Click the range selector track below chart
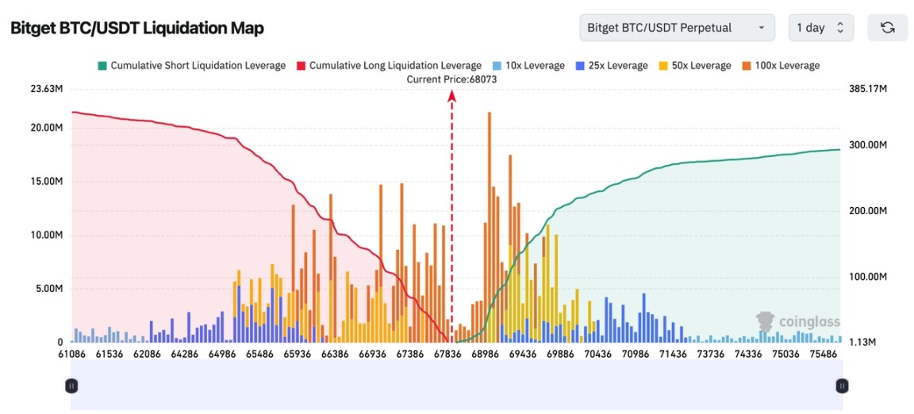Image resolution: width=914 pixels, height=414 pixels. tap(456, 386)
